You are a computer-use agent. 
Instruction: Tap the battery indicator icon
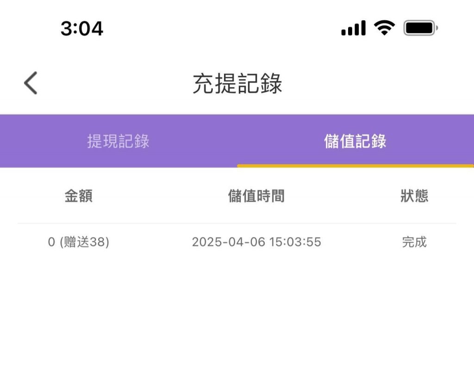[x=420, y=28]
